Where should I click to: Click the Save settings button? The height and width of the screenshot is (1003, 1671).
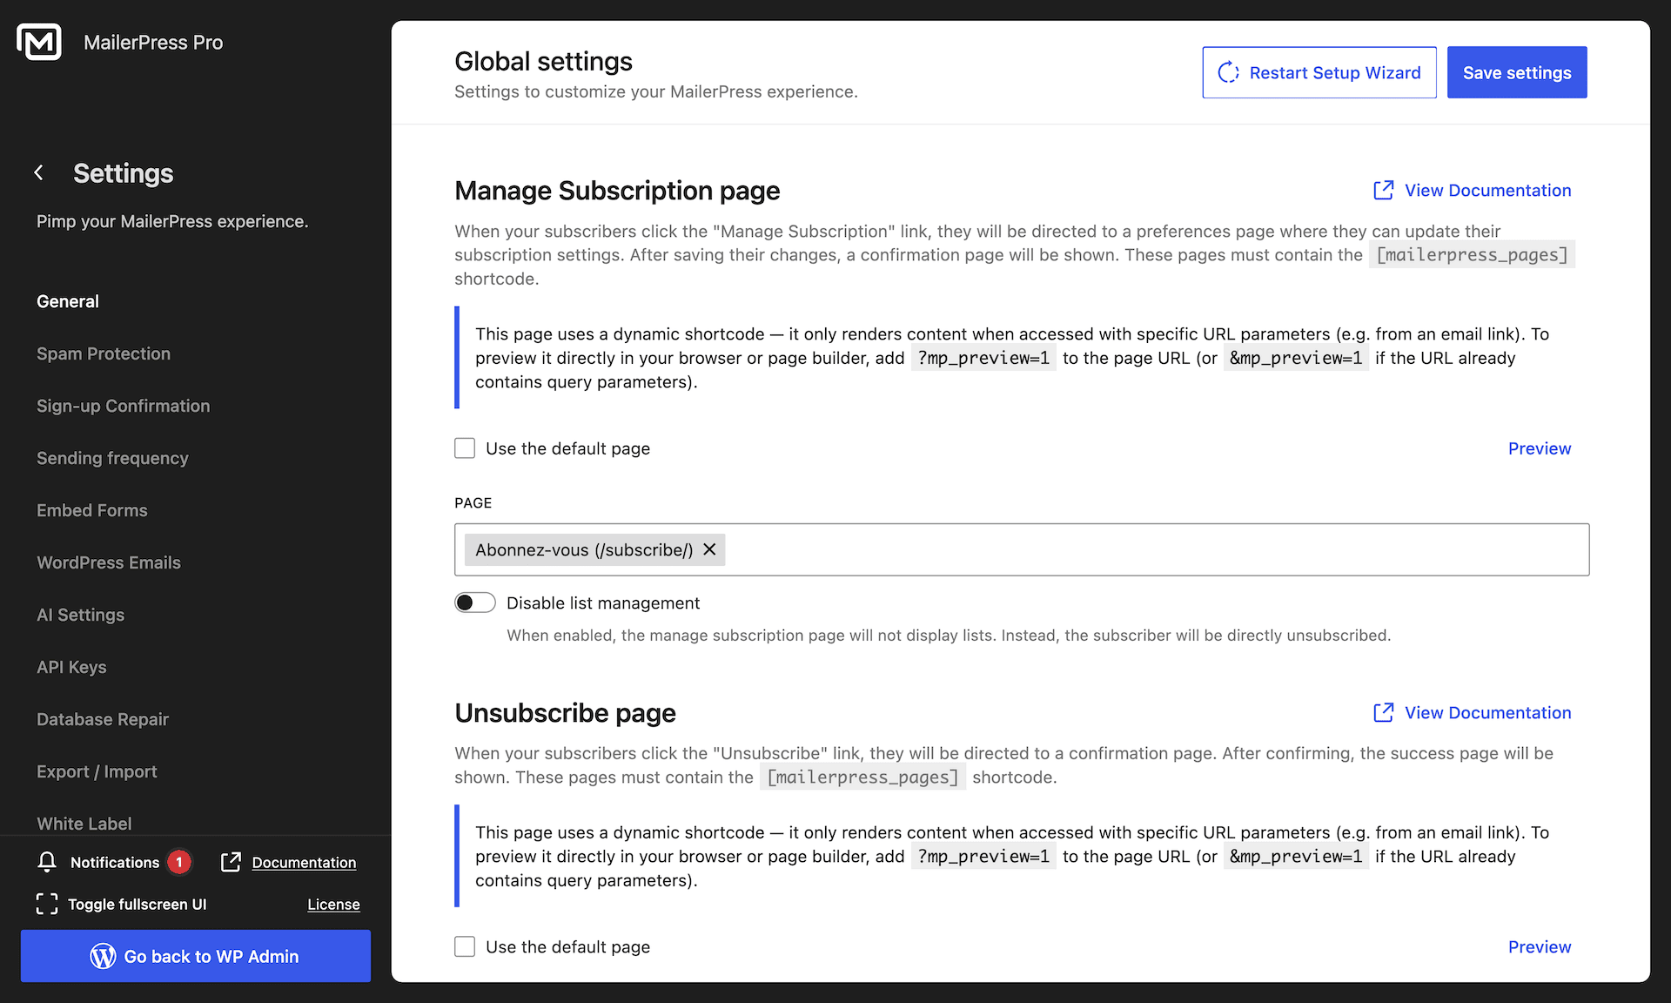[1517, 72]
